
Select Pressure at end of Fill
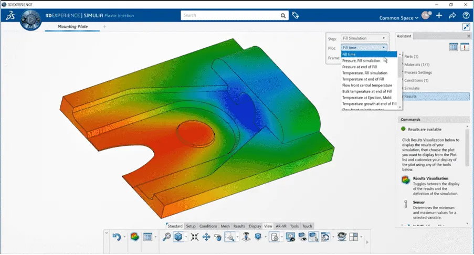[x=360, y=67]
